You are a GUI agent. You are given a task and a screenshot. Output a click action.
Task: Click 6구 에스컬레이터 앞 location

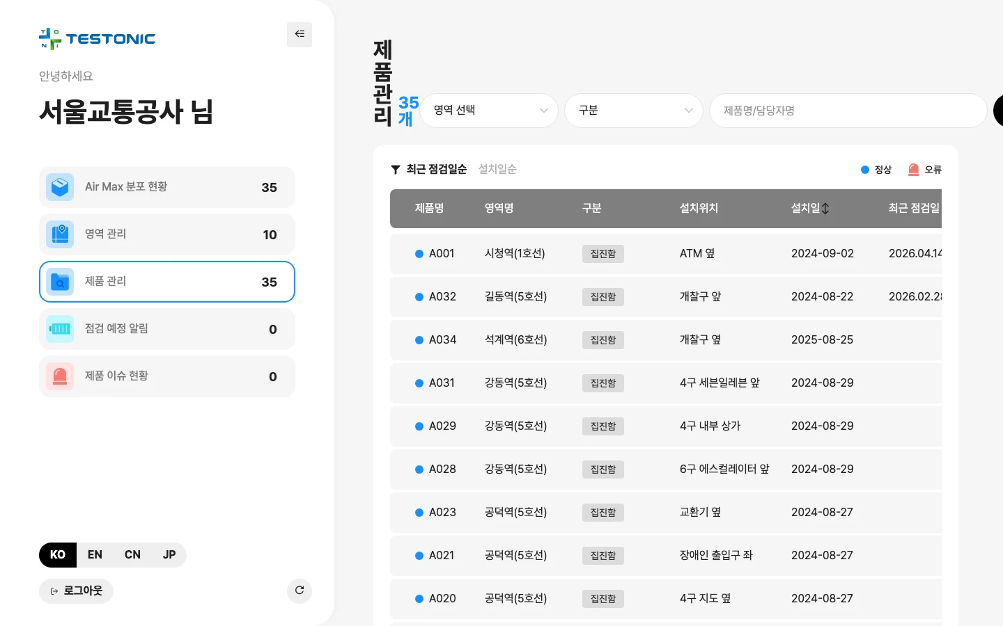point(724,469)
